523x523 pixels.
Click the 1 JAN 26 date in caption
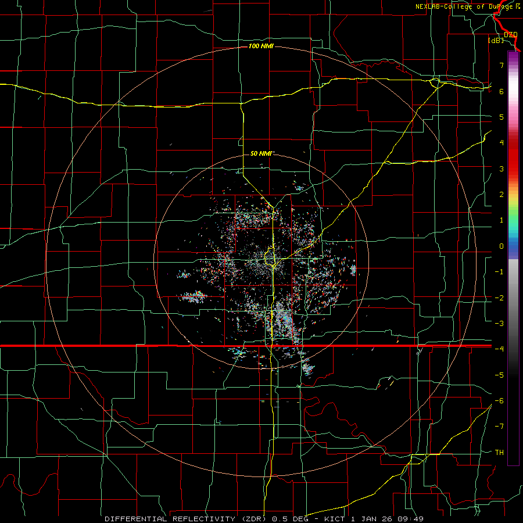click(372, 519)
